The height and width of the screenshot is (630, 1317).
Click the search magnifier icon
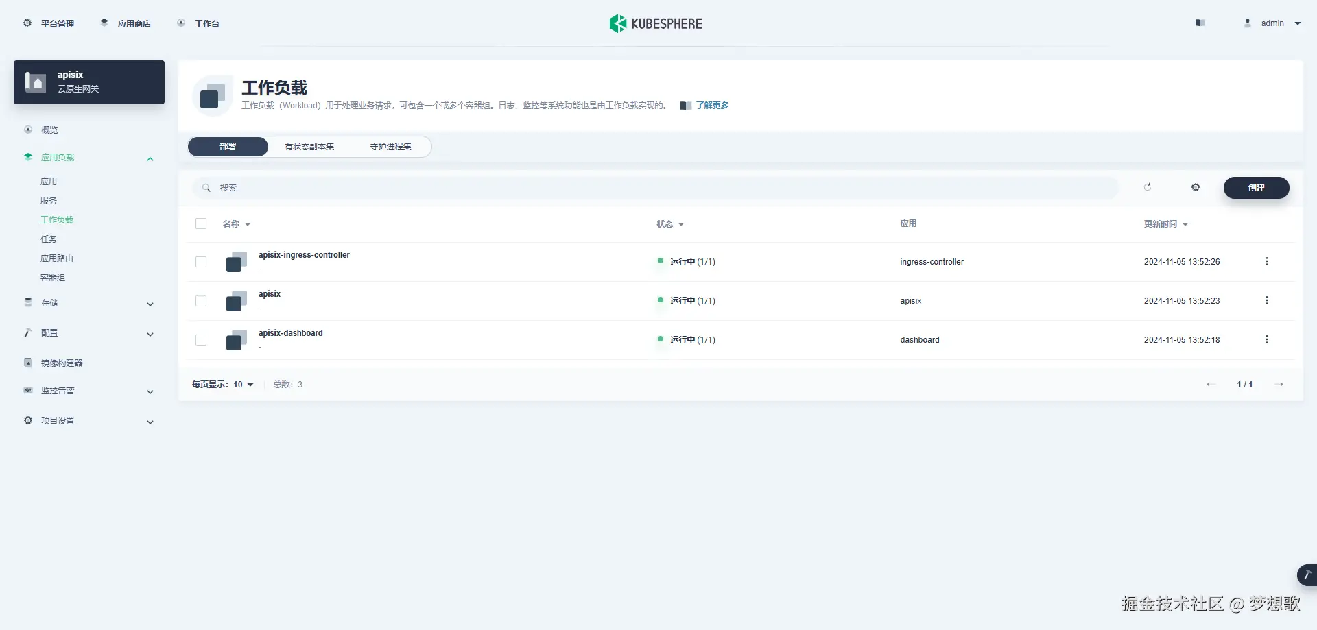coord(206,188)
